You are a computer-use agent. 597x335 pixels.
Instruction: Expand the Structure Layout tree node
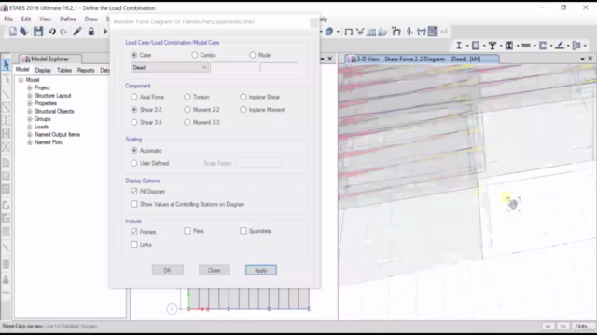(29, 96)
